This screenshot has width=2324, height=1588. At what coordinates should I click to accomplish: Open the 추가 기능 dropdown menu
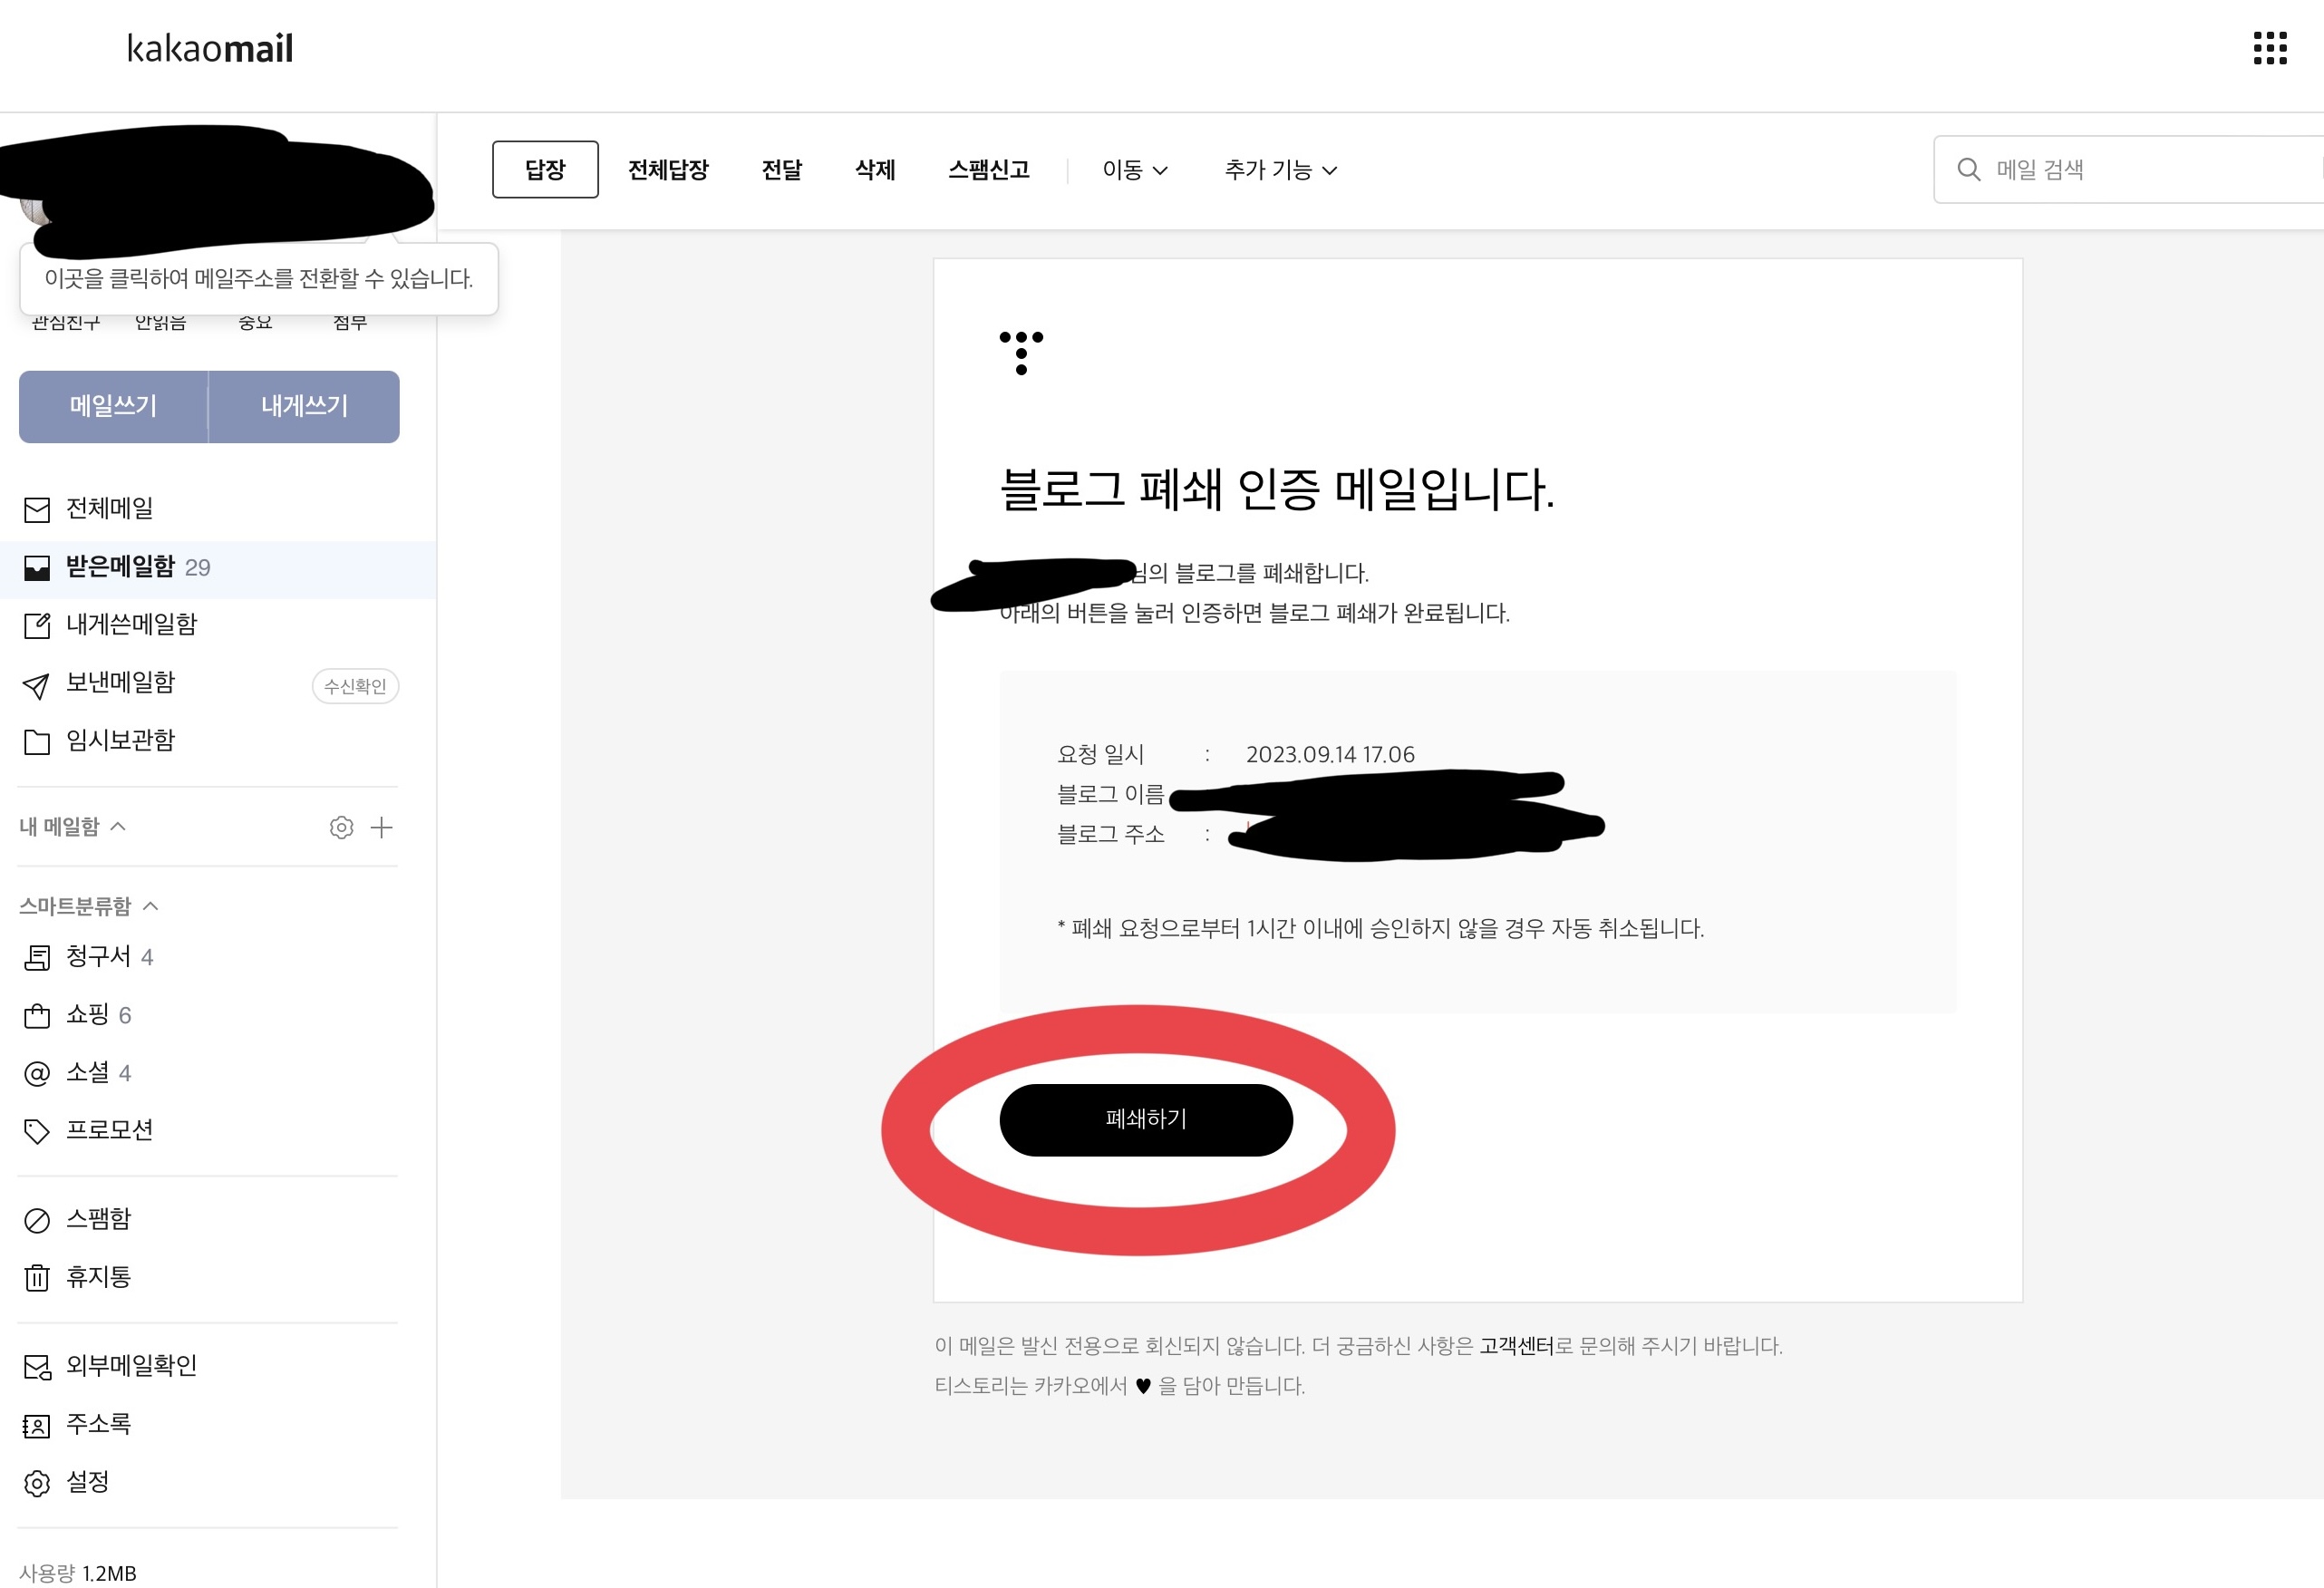[x=1280, y=170]
